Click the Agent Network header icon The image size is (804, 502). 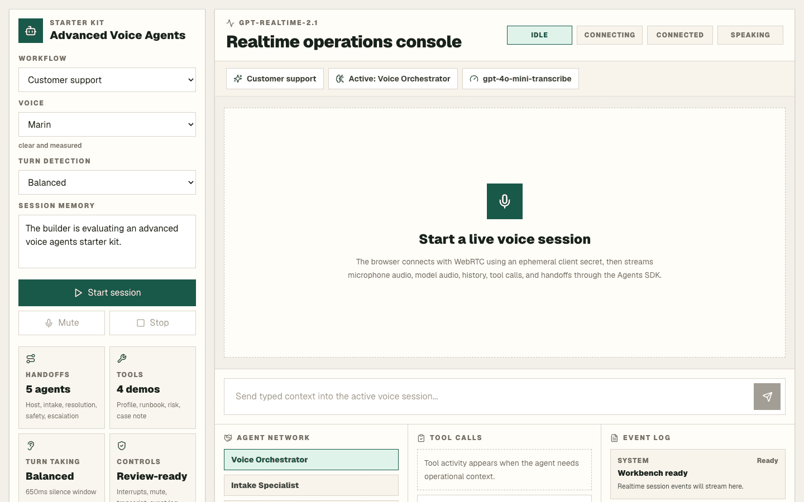point(228,438)
